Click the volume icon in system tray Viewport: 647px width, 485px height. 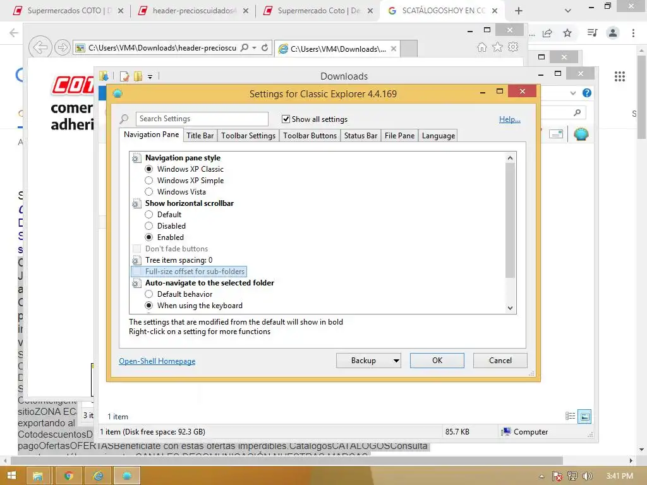click(588, 476)
